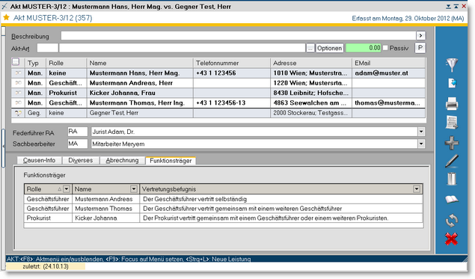The height and width of the screenshot is (279, 475).
Task: Click the document list icon below printer
Action: point(452,123)
